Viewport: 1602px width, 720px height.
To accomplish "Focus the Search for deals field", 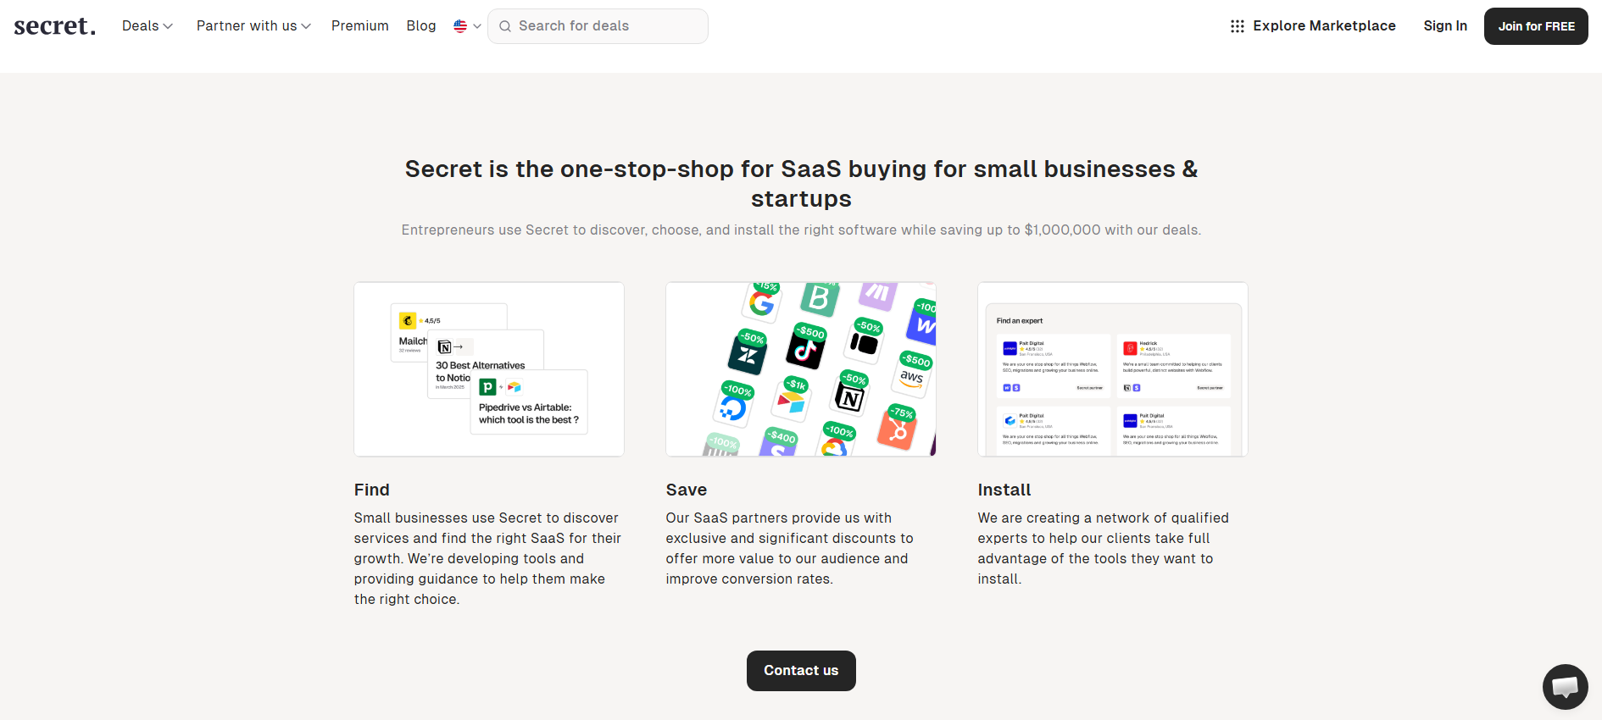I will (x=607, y=26).
